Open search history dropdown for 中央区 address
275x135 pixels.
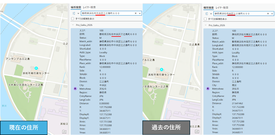(x=140, y=13)
